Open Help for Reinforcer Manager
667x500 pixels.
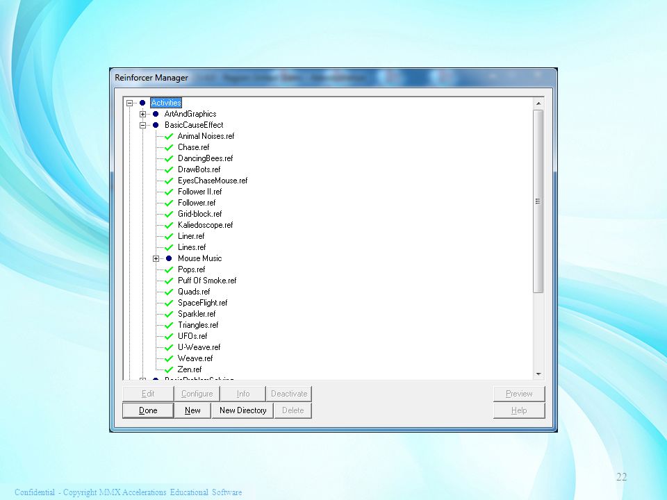point(519,410)
